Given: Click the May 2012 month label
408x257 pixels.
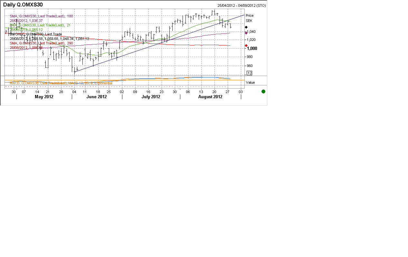Looking at the screenshot, I should coord(44,97).
